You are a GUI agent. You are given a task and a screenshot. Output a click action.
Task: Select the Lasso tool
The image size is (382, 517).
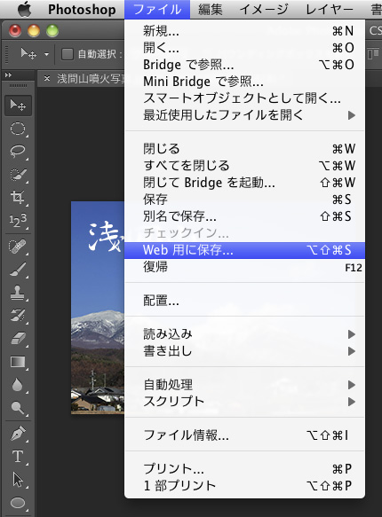pyautogui.click(x=18, y=152)
